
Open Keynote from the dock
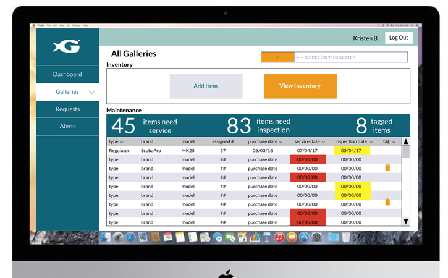267,237
